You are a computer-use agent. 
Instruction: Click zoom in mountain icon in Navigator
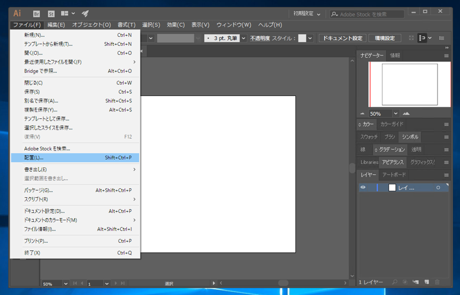tap(407, 114)
